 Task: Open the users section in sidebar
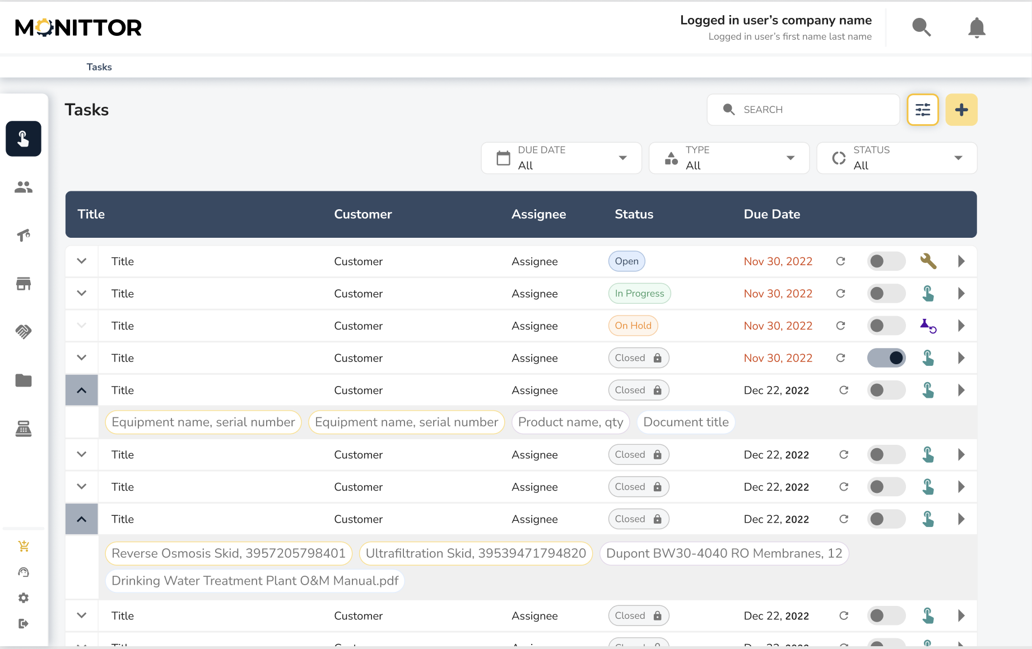(24, 187)
